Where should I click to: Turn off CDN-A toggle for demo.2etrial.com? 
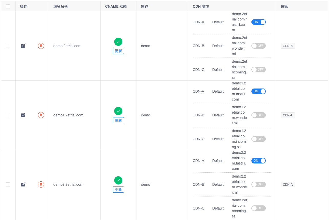coord(259,22)
